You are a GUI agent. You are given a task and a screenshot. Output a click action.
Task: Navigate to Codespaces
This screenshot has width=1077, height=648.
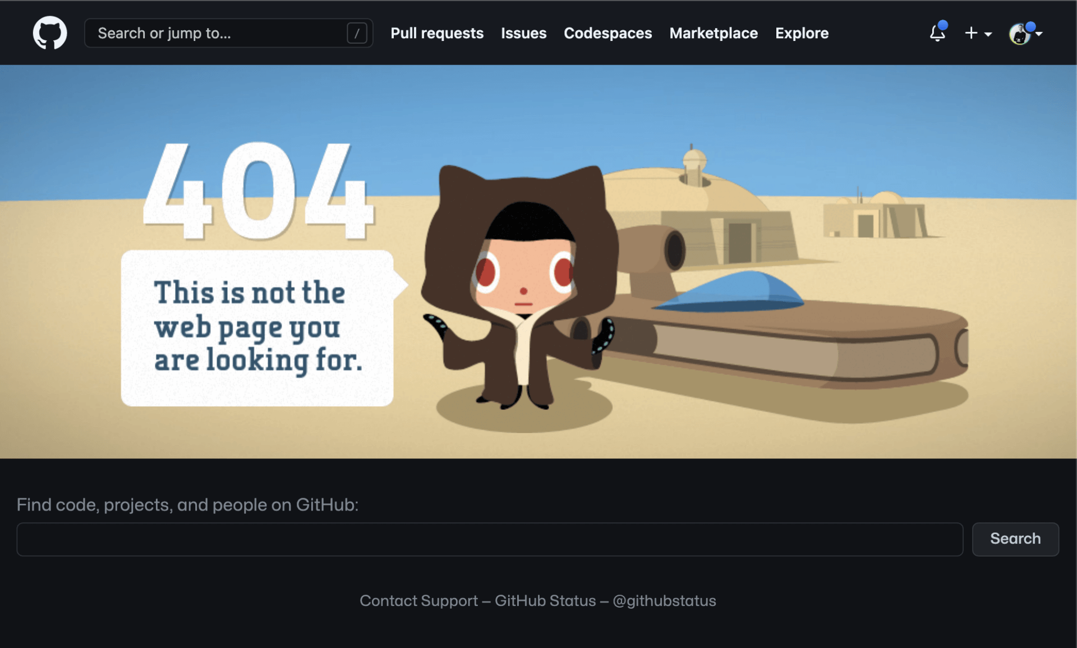[607, 33]
